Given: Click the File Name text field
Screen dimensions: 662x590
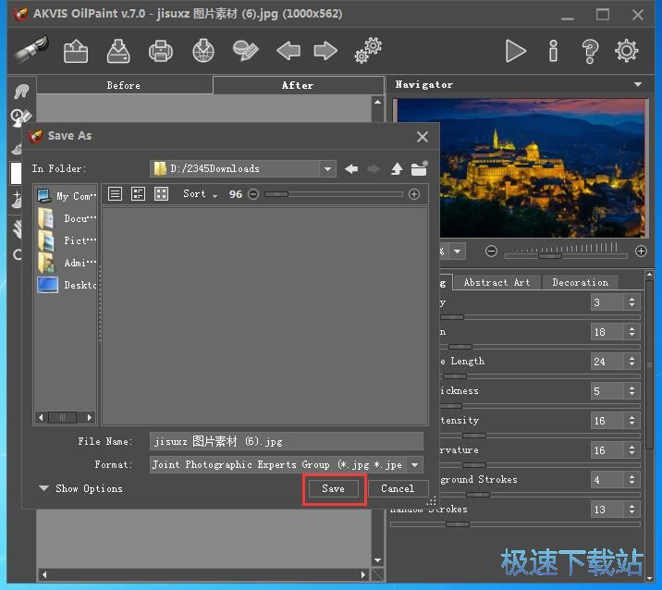Looking at the screenshot, I should point(286,442).
